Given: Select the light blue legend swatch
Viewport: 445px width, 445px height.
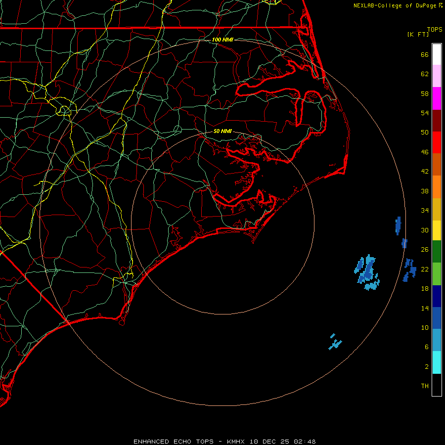Looking at the screenshot, I should (437, 340).
